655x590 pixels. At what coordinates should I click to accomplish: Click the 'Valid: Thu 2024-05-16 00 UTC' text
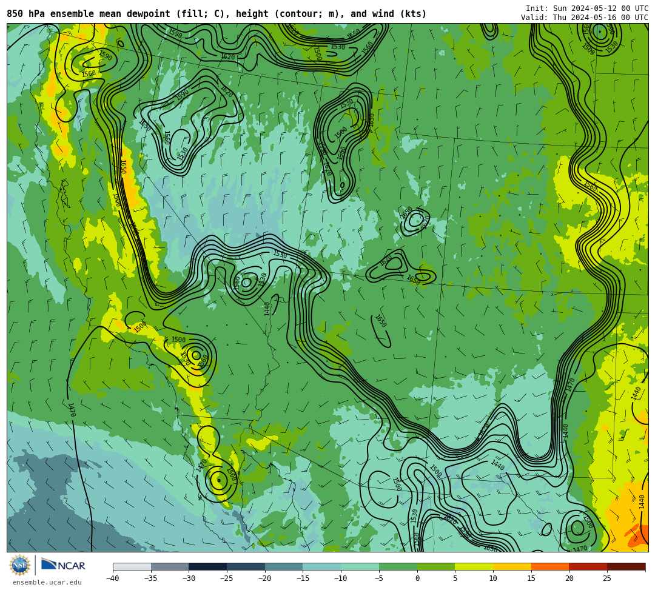(x=585, y=18)
